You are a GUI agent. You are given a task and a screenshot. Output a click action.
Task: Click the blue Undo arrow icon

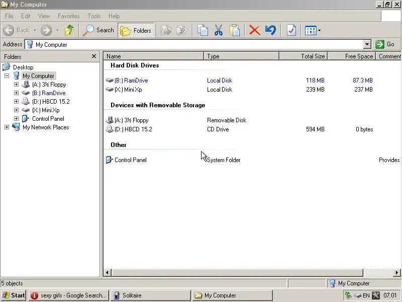pyautogui.click(x=271, y=30)
